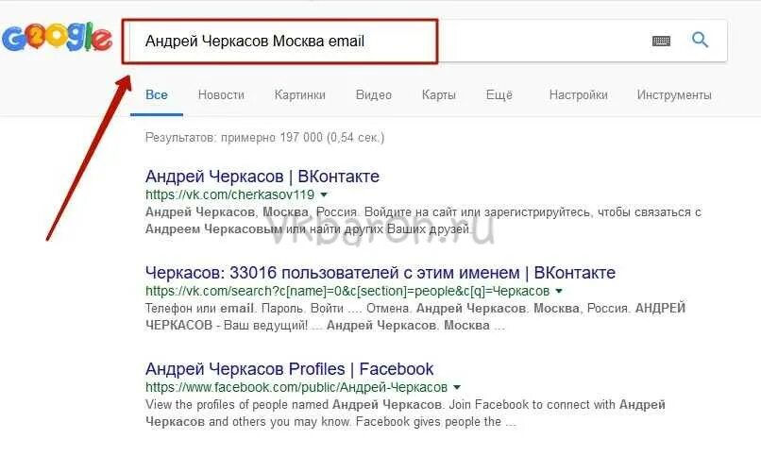Click the magnifier search icon

700,40
